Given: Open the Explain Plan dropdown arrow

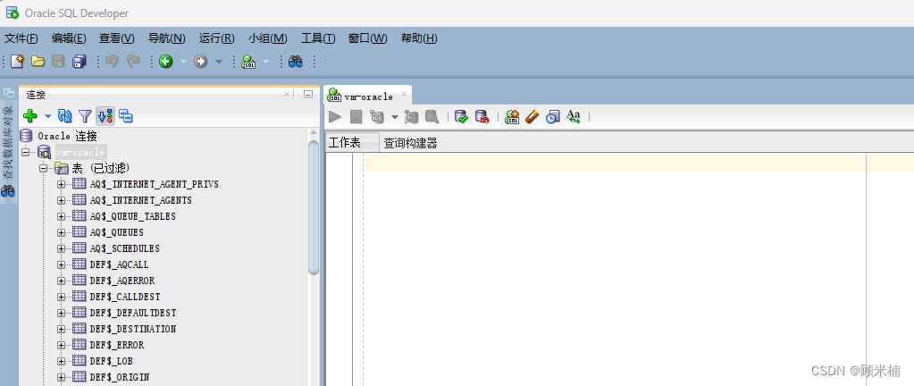Looking at the screenshot, I should click(x=394, y=117).
